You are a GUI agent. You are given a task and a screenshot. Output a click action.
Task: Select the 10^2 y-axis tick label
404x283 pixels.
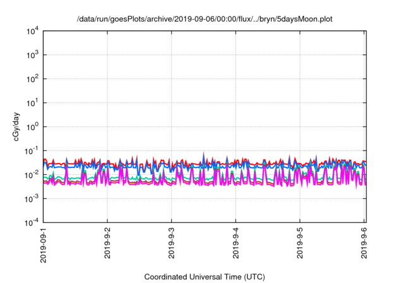pos(32,79)
